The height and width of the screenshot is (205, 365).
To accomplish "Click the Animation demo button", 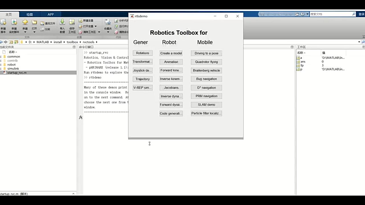I will click(x=171, y=62).
